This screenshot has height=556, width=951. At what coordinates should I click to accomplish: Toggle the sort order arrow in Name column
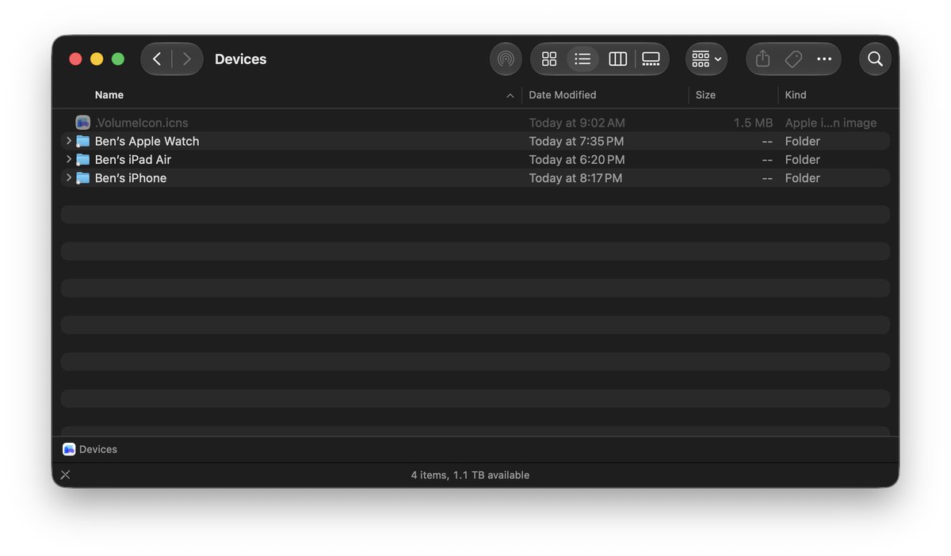[510, 96]
